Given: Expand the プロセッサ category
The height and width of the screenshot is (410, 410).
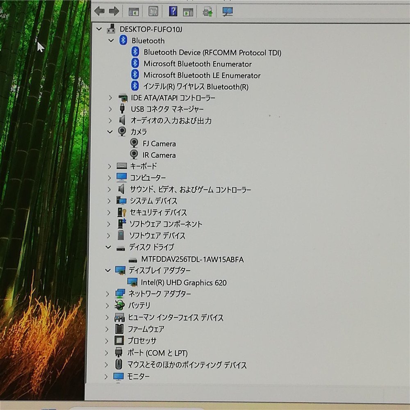Looking at the screenshot, I should pos(107,341).
